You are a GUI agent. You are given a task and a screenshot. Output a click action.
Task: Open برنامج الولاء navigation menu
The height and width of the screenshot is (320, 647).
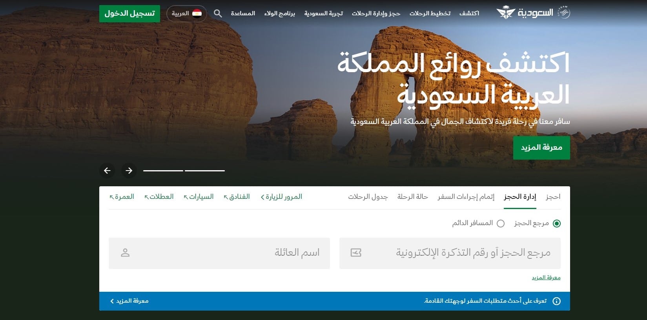(280, 13)
